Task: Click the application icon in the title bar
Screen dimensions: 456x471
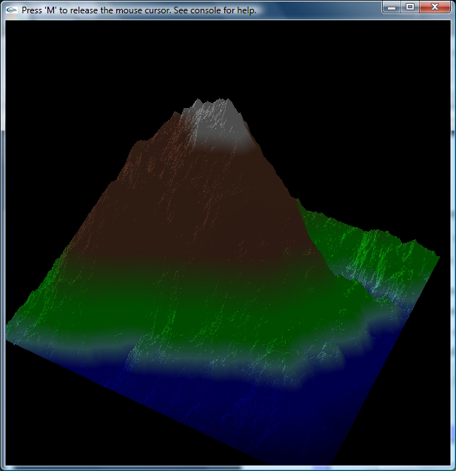Action: 11,10
